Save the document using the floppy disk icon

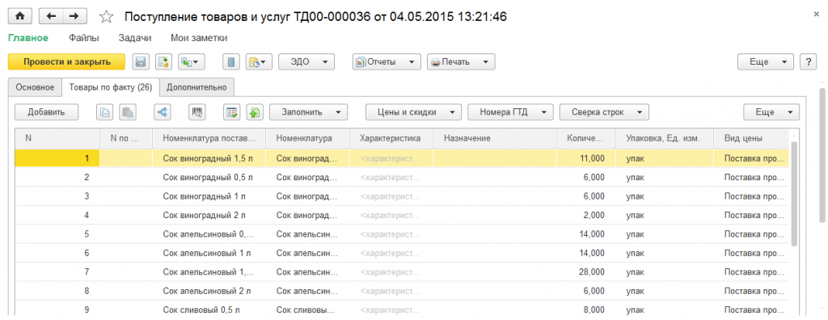141,61
